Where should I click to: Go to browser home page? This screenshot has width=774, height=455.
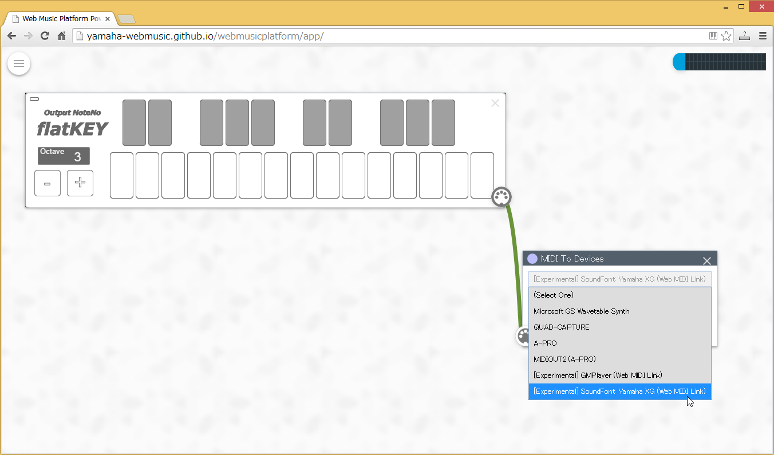pos(61,36)
